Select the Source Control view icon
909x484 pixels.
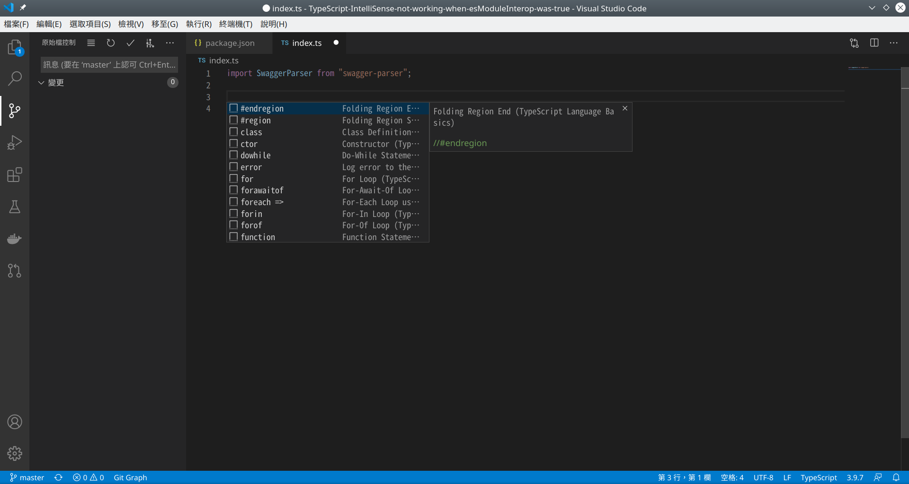pyautogui.click(x=15, y=111)
